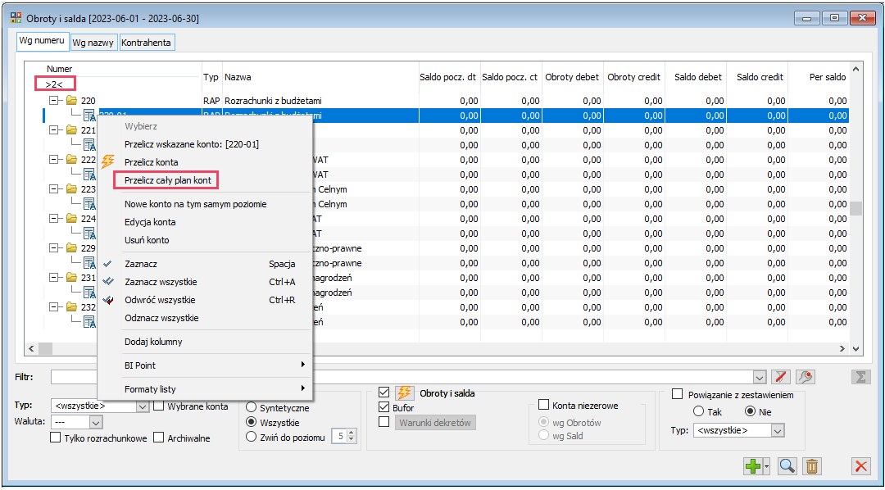This screenshot has width=885, height=490.
Task: Click the window title-bar application icon
Action: (16, 18)
